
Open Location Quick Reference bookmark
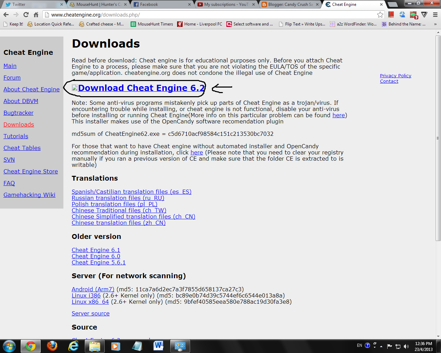(51, 24)
